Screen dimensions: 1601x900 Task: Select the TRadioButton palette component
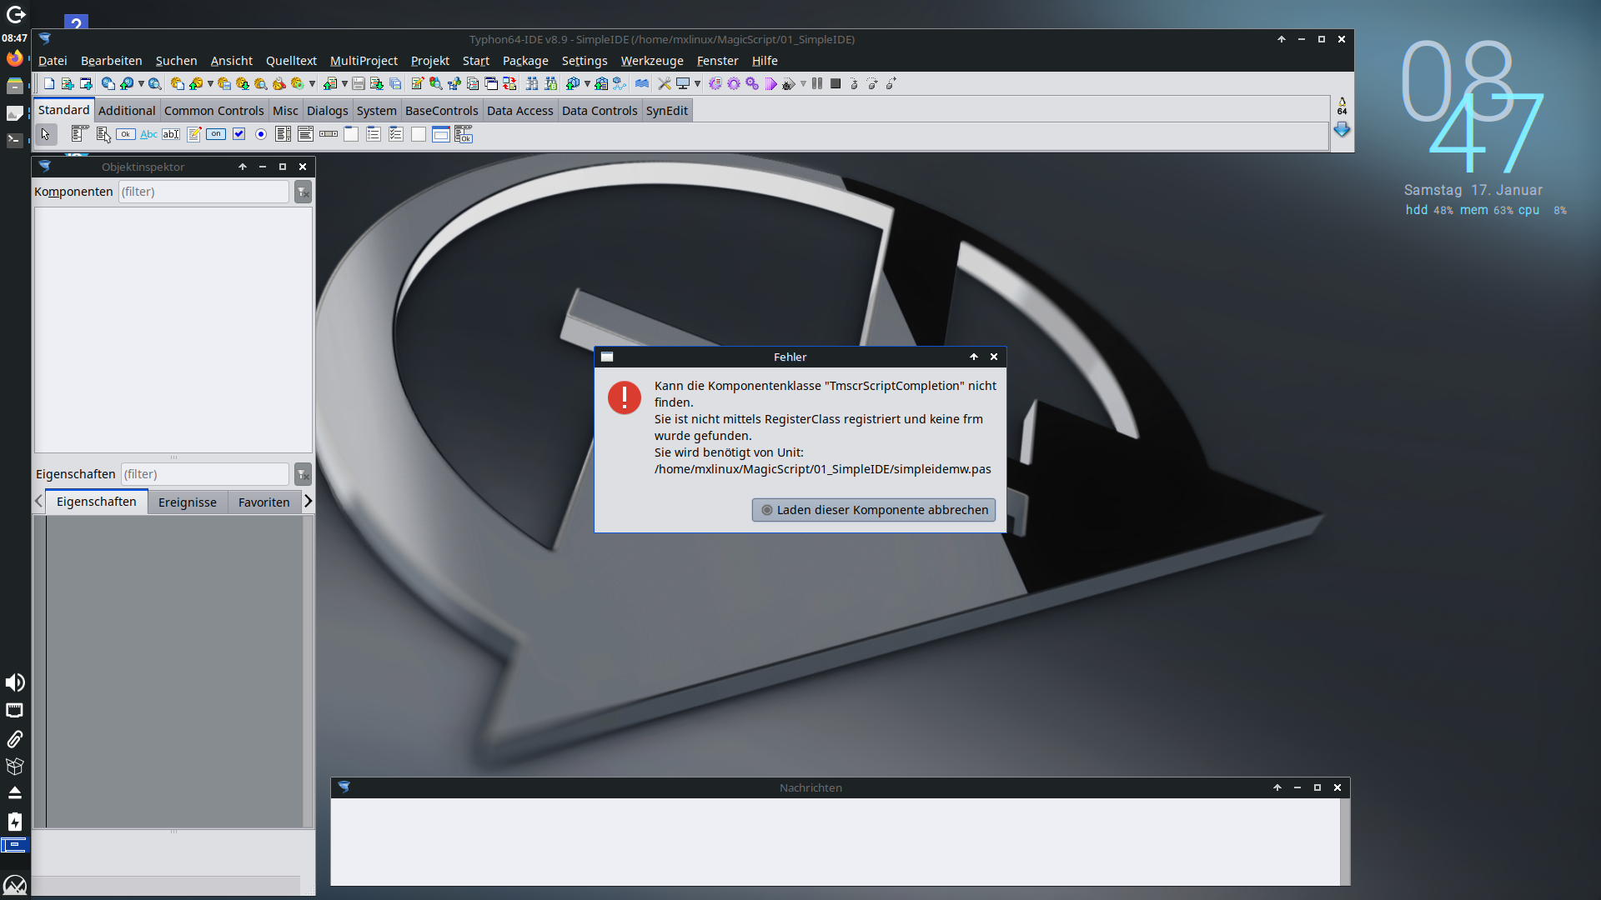tap(261, 134)
